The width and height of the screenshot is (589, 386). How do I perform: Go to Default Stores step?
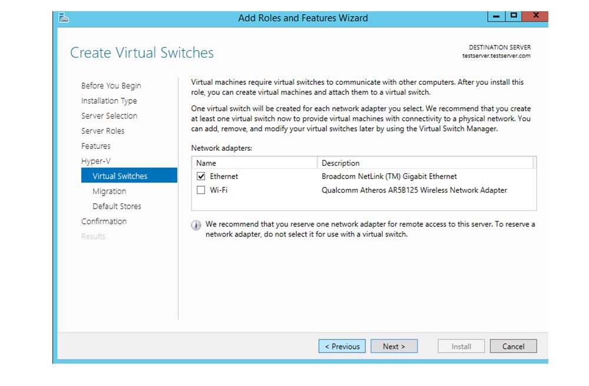(117, 206)
